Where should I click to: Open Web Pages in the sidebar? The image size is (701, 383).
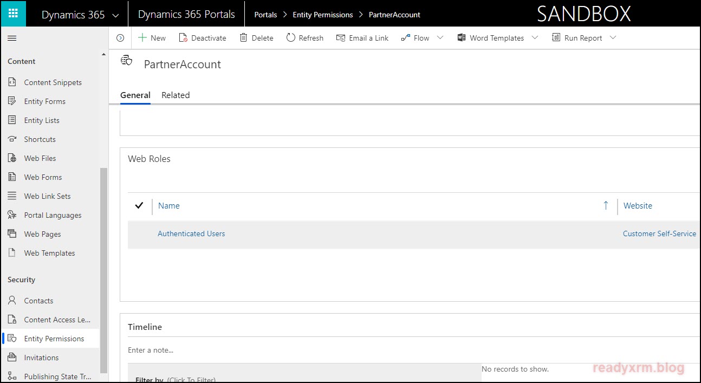(42, 234)
